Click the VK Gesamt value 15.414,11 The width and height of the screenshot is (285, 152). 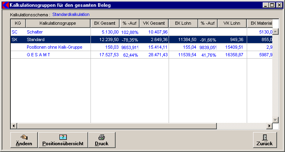(158, 47)
